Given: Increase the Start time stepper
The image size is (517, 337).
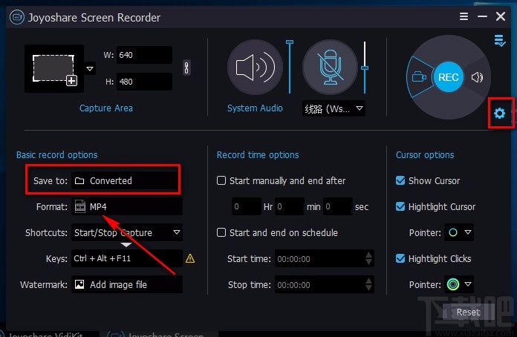Looking at the screenshot, I should click(x=369, y=255).
